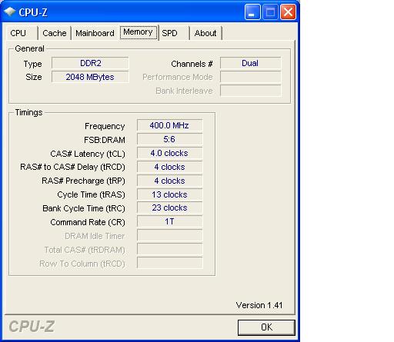Click the FSB:DRAM value 5:6
This screenshot has width=394, height=342.
(x=169, y=139)
